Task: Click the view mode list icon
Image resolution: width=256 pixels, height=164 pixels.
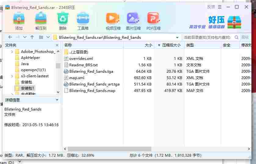Action: [x=41, y=37]
